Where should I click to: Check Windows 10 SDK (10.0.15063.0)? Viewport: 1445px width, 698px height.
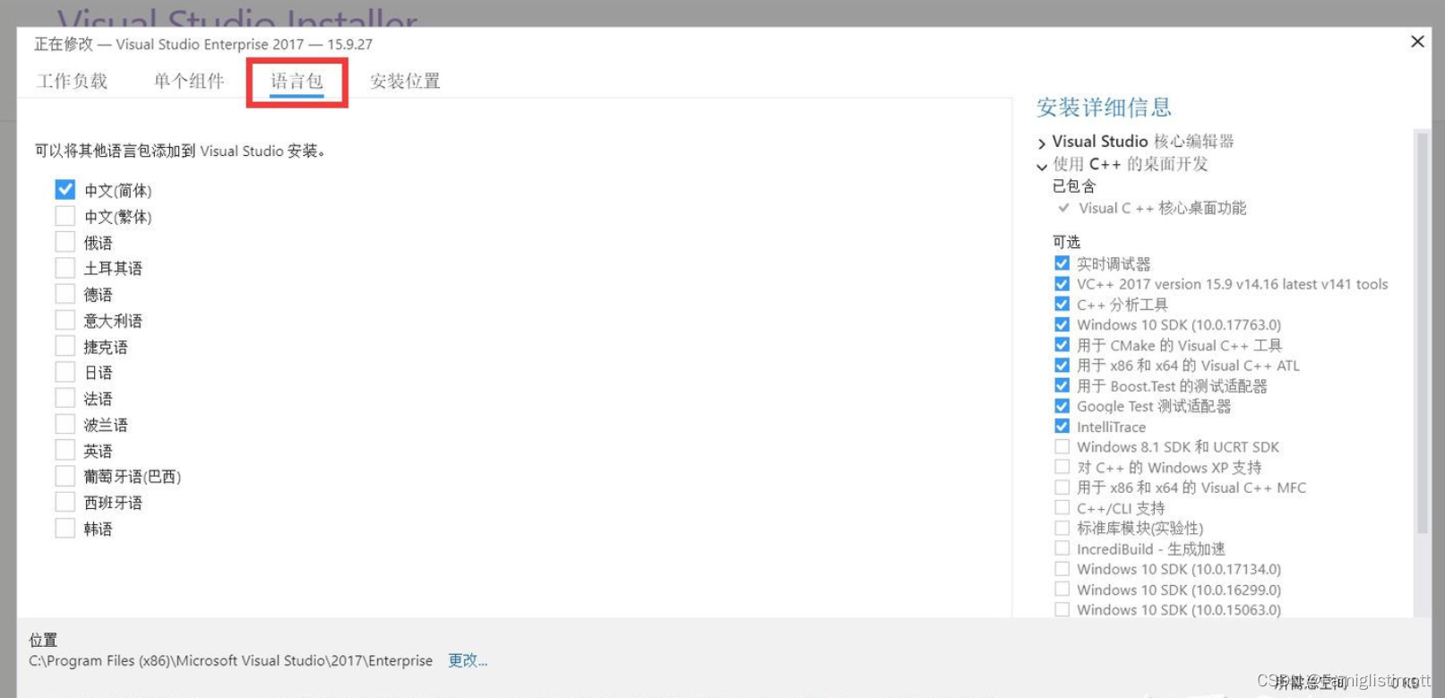tap(1062, 609)
